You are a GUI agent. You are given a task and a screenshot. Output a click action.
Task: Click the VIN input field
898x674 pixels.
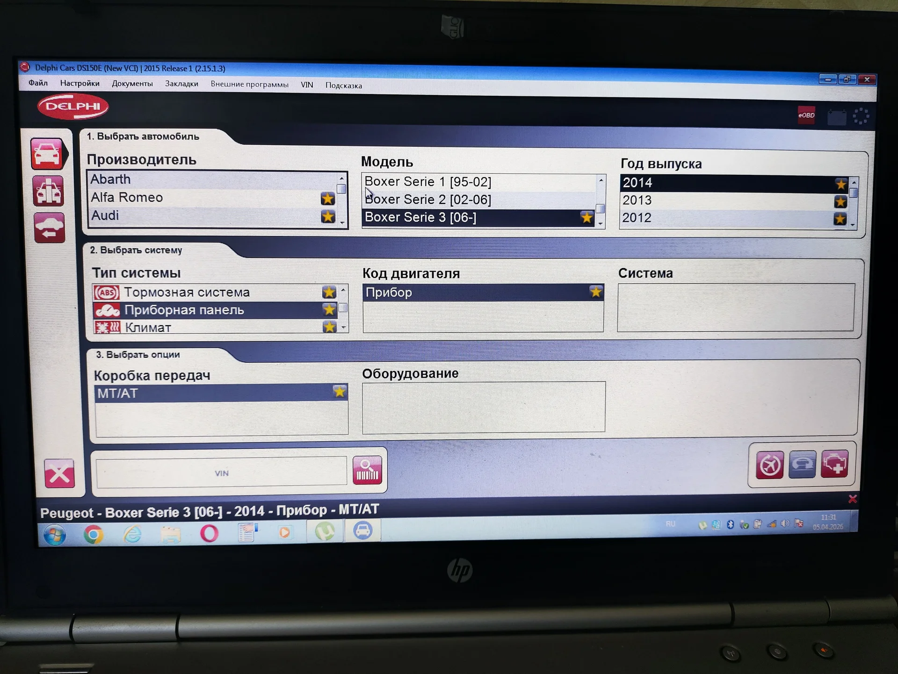point(221,473)
